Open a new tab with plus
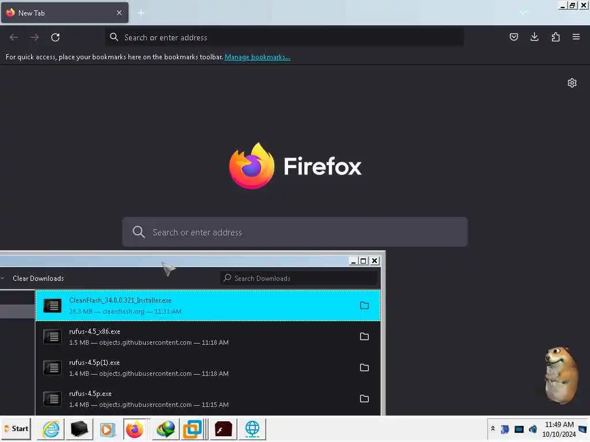This screenshot has height=442, width=590. [141, 13]
